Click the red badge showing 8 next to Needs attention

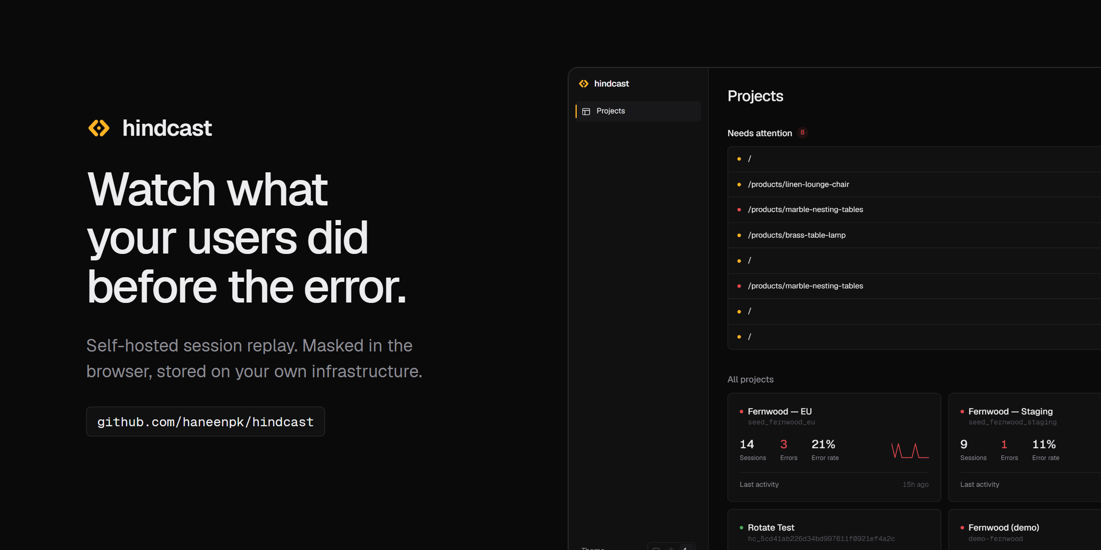pos(802,133)
